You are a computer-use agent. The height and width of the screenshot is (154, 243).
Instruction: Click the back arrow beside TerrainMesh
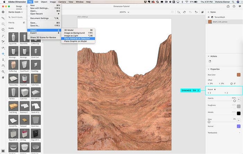[209, 17]
